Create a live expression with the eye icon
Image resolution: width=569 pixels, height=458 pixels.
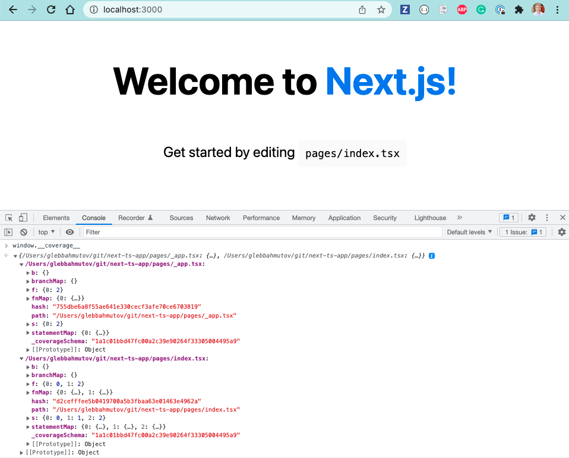coord(69,231)
